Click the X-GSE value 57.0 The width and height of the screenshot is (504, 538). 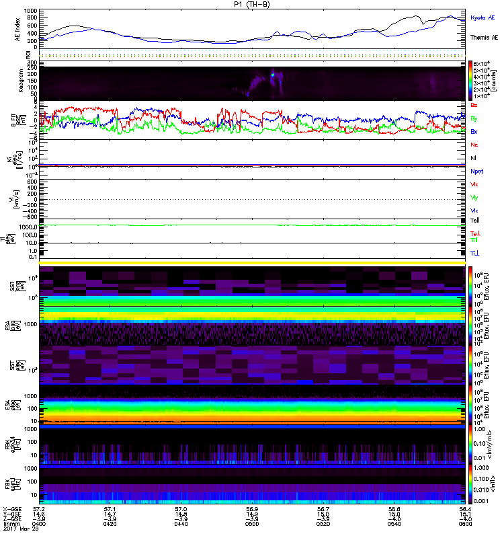[x=181, y=509]
